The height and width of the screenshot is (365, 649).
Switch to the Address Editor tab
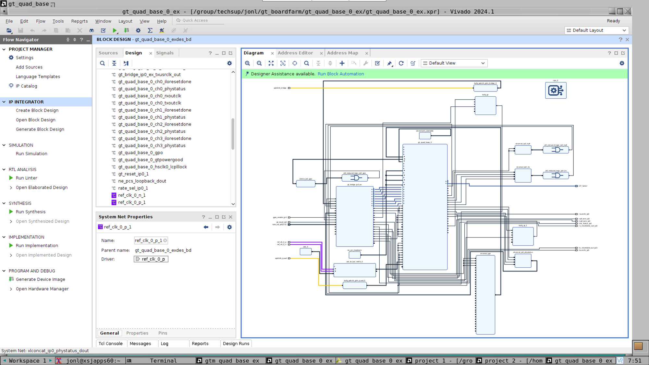tap(295, 53)
